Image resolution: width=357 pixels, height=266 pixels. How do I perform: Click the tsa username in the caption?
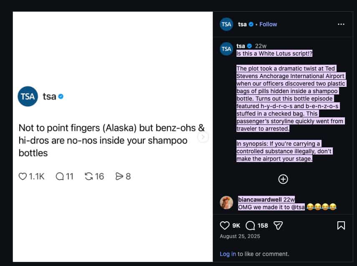tap(241, 46)
